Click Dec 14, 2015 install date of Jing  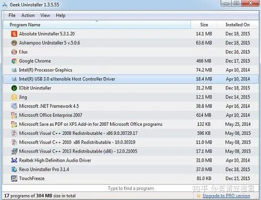pyautogui.click(x=238, y=97)
